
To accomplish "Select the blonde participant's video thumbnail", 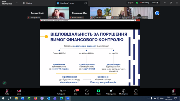I will click(122, 13).
